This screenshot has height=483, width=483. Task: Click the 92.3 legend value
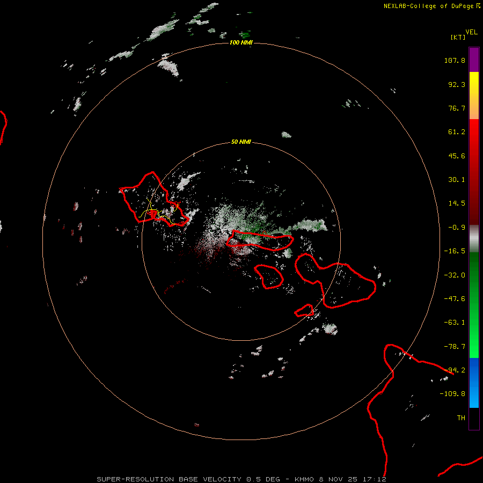point(457,84)
